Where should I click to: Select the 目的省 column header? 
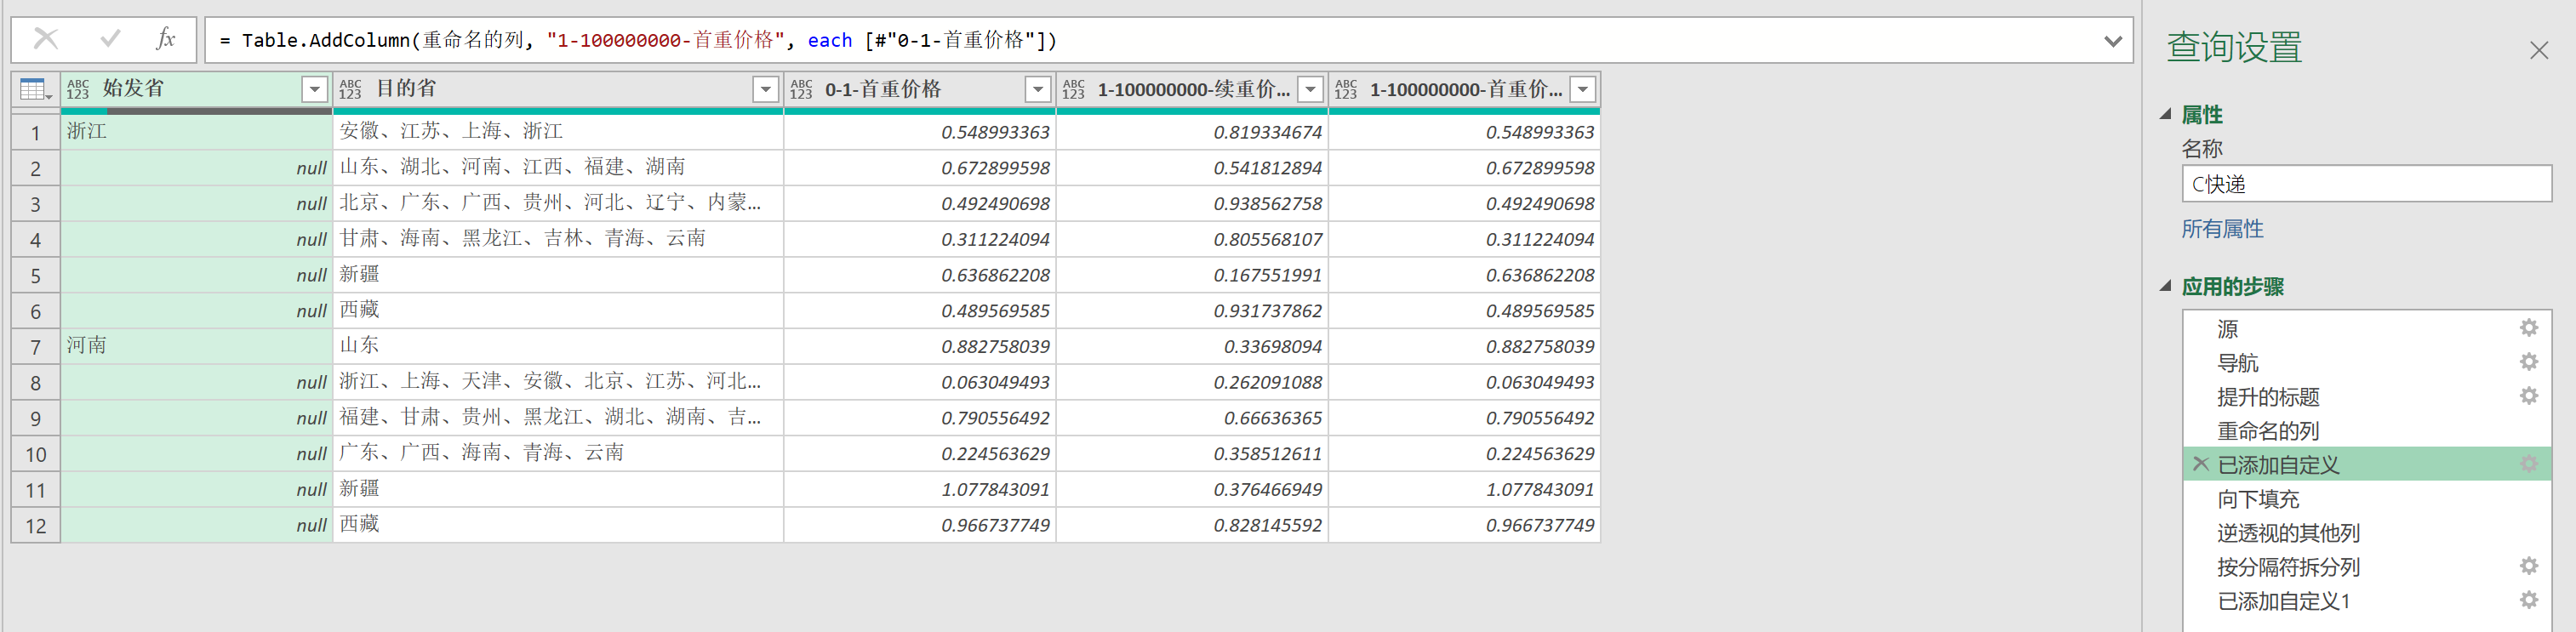coord(558,89)
